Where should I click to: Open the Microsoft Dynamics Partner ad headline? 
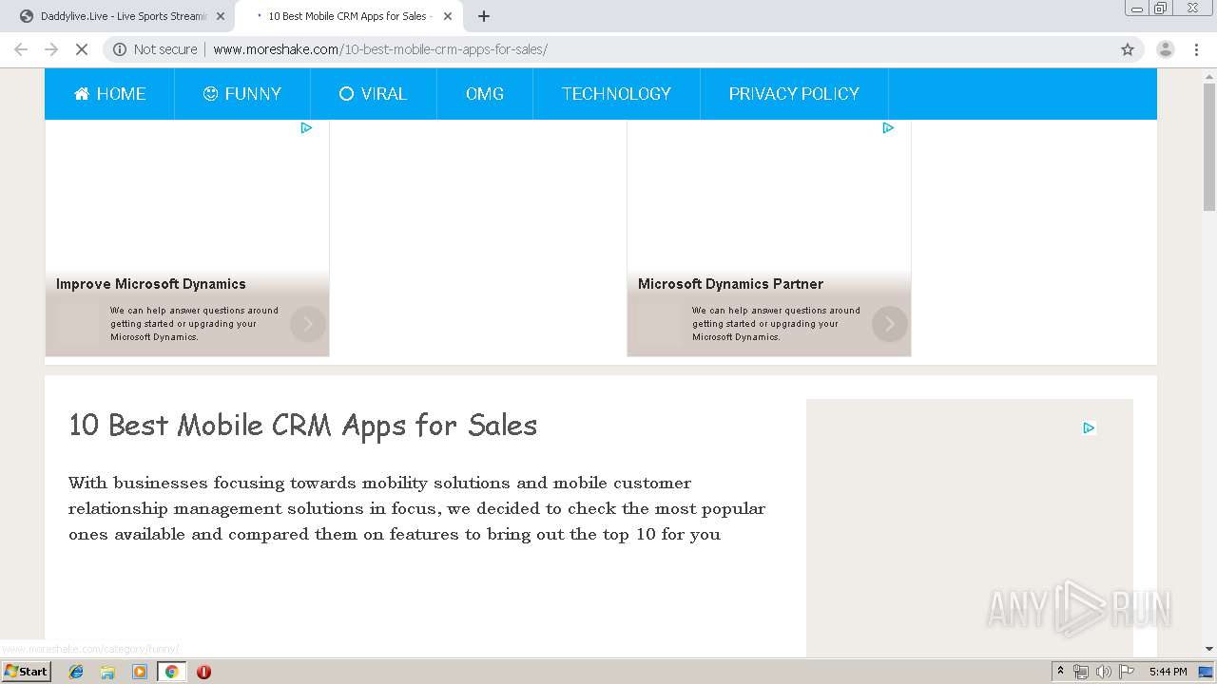730,284
